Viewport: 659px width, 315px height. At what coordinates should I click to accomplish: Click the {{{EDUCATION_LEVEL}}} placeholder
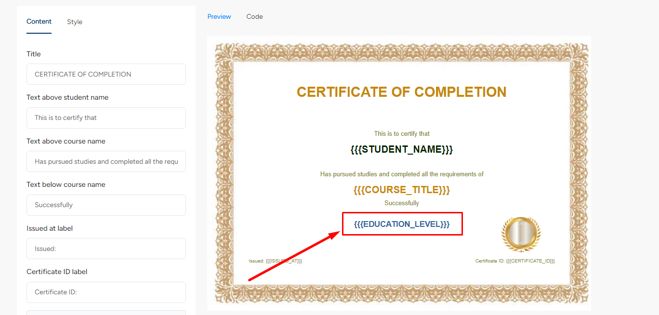[402, 224]
